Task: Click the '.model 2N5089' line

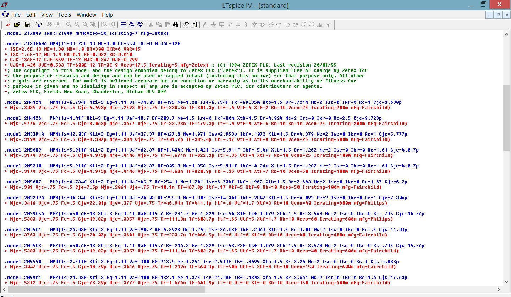Action: click(x=212, y=150)
